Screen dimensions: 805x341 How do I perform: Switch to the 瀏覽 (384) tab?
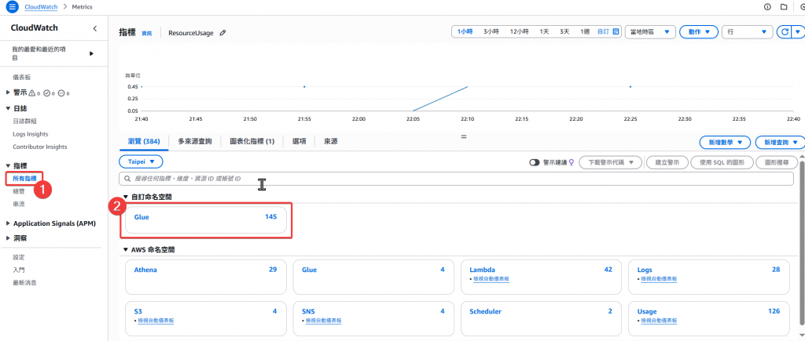(x=144, y=141)
